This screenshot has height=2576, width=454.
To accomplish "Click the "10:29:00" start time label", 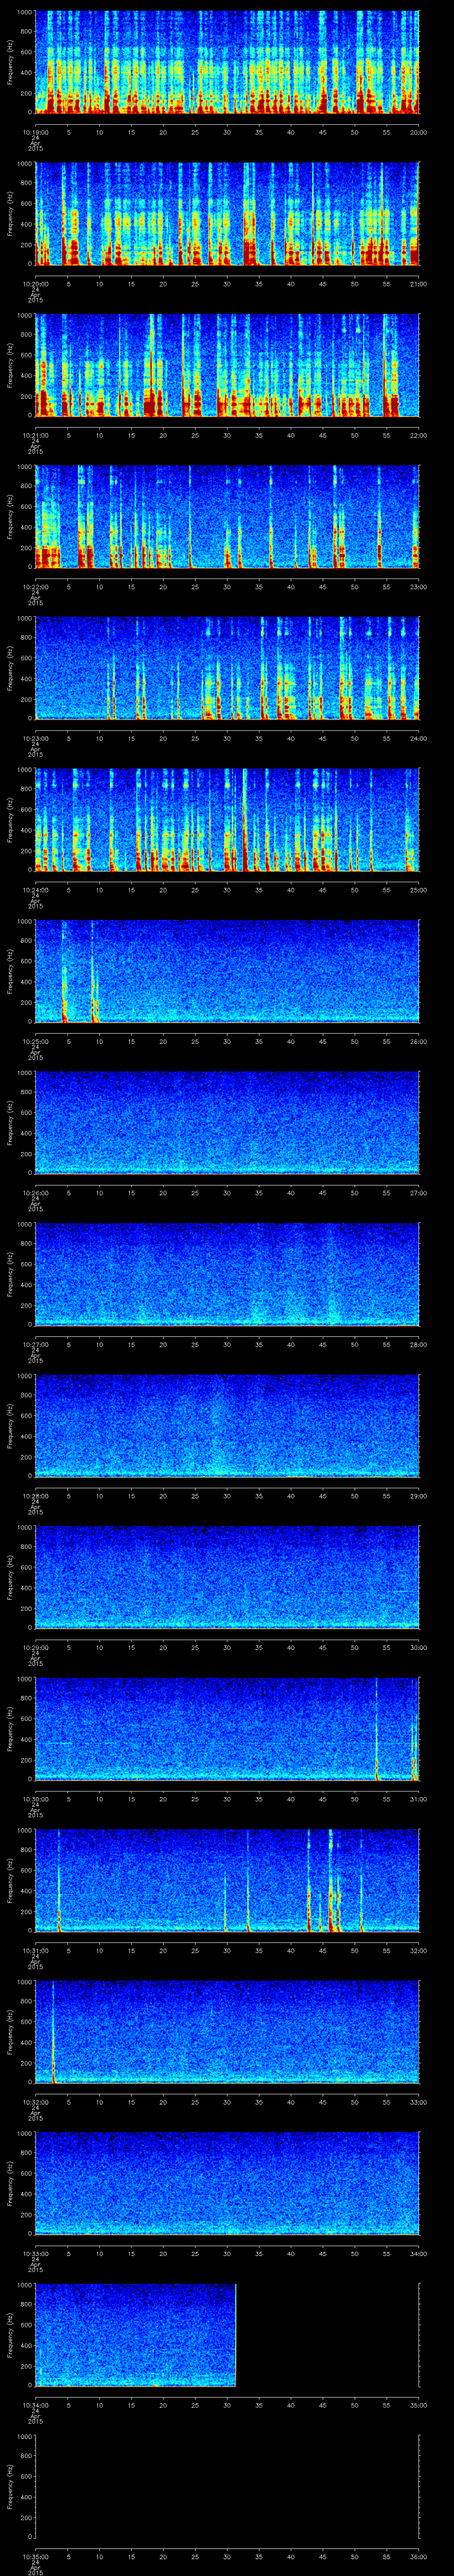I will coord(36,1647).
